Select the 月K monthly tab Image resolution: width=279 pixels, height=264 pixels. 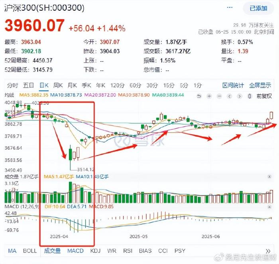72,85
